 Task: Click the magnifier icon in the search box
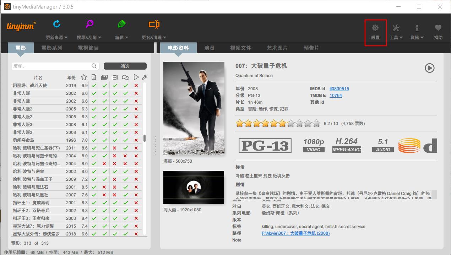coord(94,66)
